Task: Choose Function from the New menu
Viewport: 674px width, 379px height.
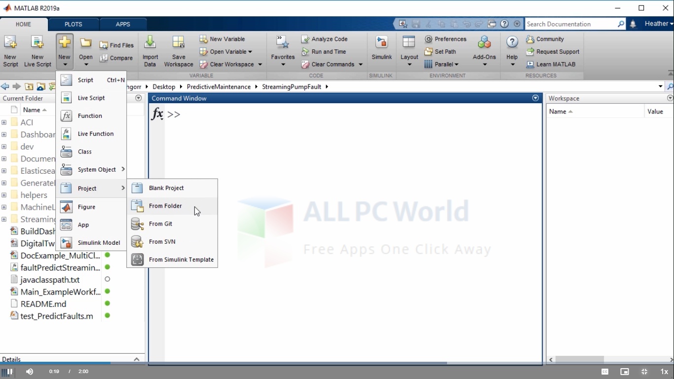Action: (x=91, y=115)
